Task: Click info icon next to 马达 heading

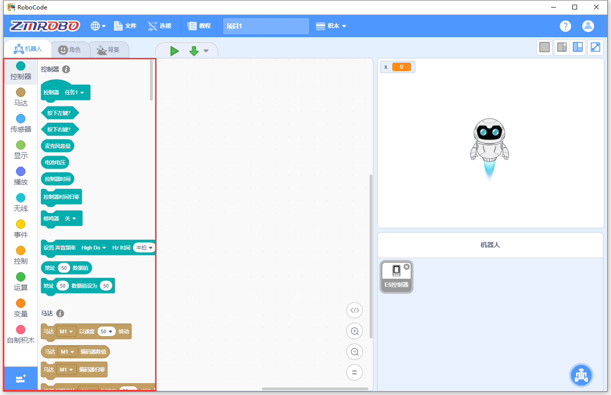Action: coord(60,313)
